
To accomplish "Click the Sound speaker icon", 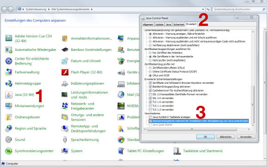I will click(x=8, y=140).
